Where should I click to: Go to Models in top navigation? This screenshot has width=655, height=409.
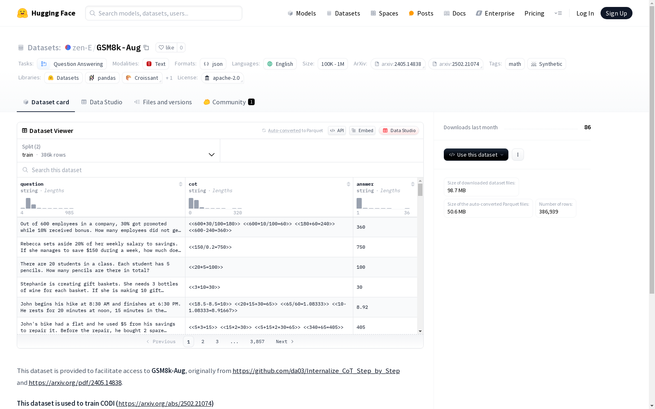[302, 13]
